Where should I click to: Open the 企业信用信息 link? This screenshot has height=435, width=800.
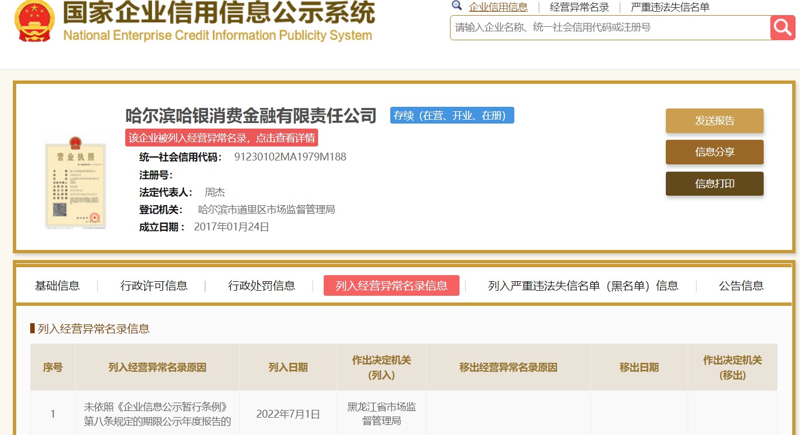pyautogui.click(x=498, y=7)
